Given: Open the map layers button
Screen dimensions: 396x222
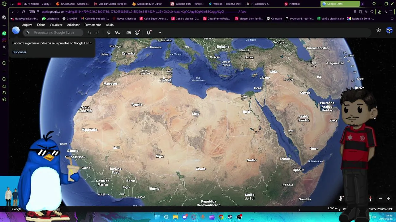Looking at the screenshot, I should pos(149,32).
